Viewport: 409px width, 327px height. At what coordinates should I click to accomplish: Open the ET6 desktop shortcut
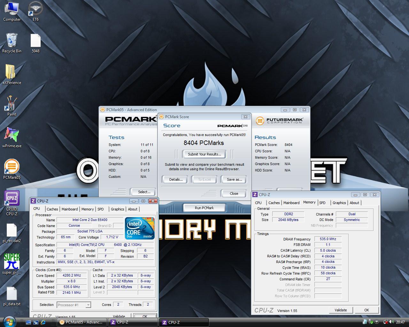pyautogui.click(x=35, y=11)
